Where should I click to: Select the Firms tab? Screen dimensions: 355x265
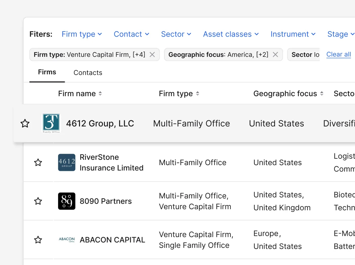click(47, 72)
